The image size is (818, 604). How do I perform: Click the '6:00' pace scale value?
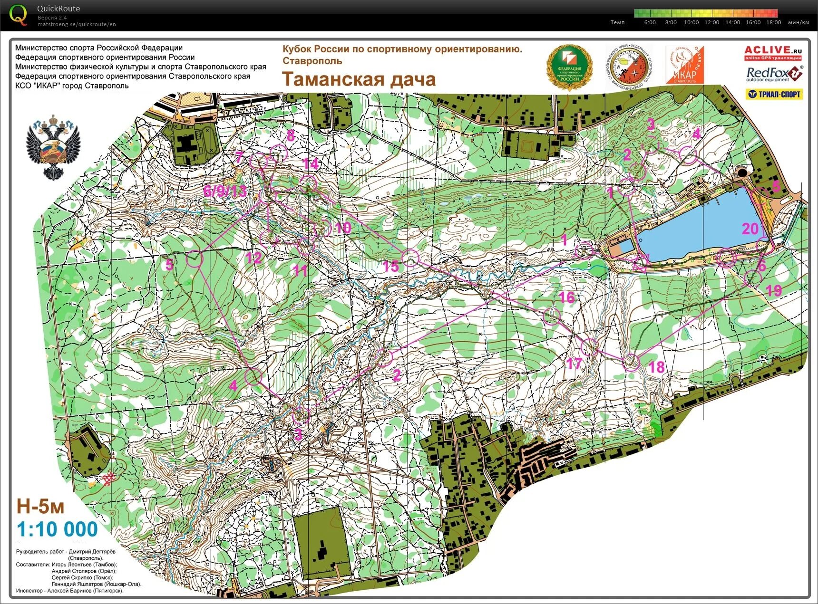pyautogui.click(x=650, y=22)
